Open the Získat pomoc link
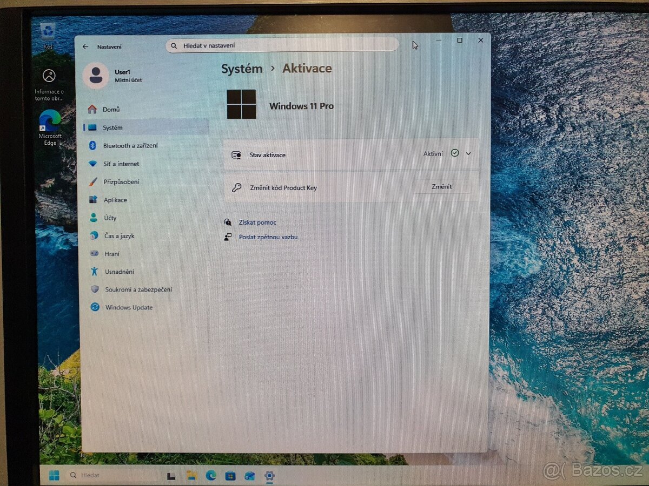 [257, 222]
